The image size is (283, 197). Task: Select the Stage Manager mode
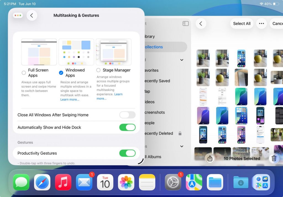coord(98,70)
